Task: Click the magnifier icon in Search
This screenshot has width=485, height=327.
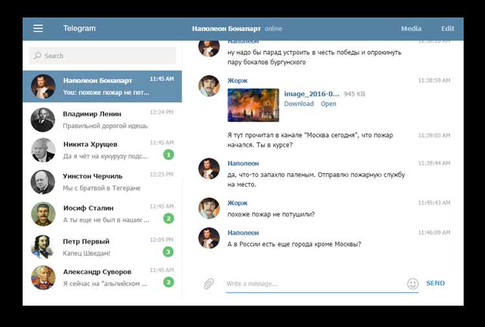Action: pyautogui.click(x=38, y=56)
